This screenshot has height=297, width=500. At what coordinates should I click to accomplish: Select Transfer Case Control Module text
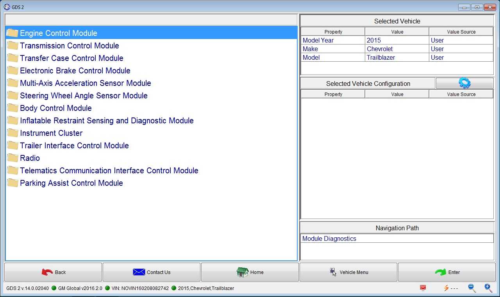pyautogui.click(x=71, y=58)
